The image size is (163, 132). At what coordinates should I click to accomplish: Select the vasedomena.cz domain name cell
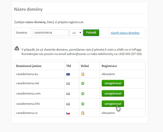(39, 113)
